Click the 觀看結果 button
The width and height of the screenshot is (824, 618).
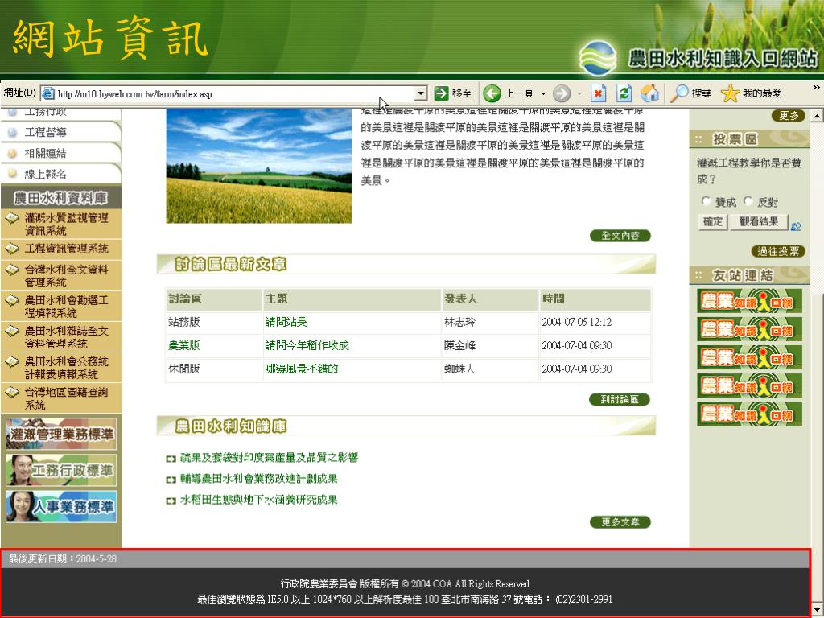[759, 222]
